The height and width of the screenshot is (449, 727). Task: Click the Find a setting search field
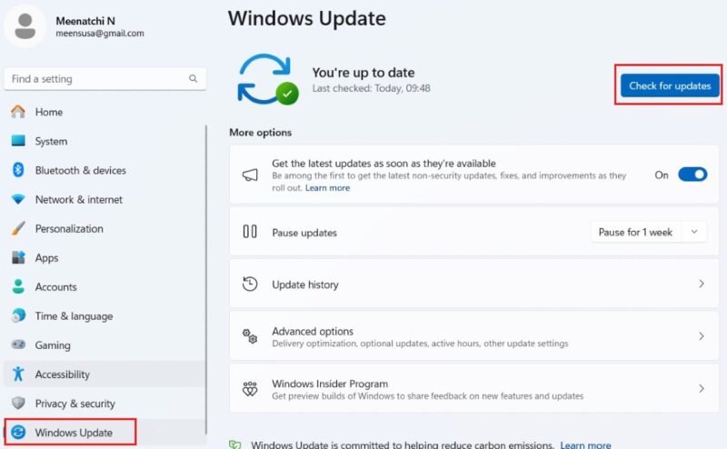click(105, 79)
